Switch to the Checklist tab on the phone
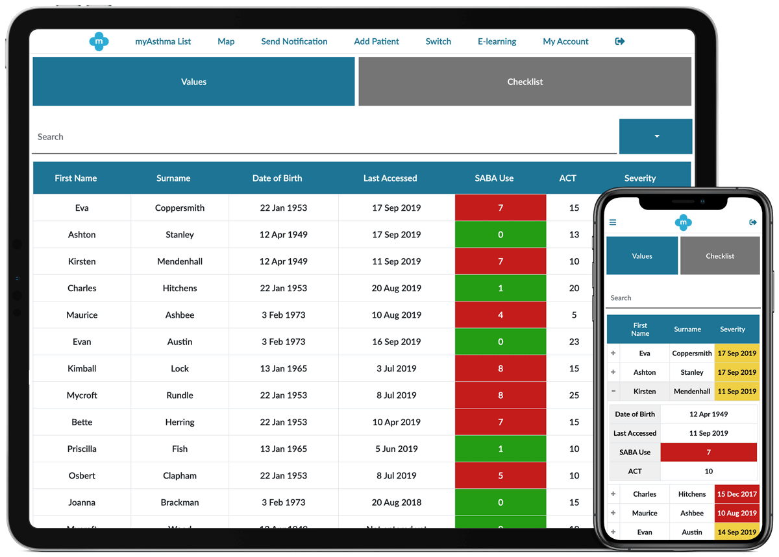 point(720,255)
